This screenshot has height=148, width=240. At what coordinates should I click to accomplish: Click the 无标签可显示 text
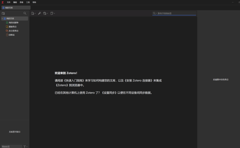point(14,132)
